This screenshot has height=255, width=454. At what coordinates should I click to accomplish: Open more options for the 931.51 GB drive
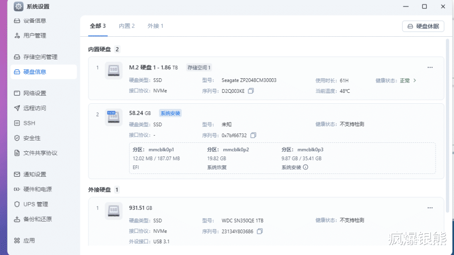tap(430, 207)
